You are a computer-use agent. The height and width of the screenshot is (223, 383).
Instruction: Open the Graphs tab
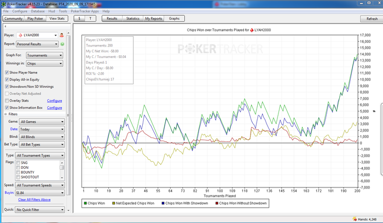(x=174, y=19)
